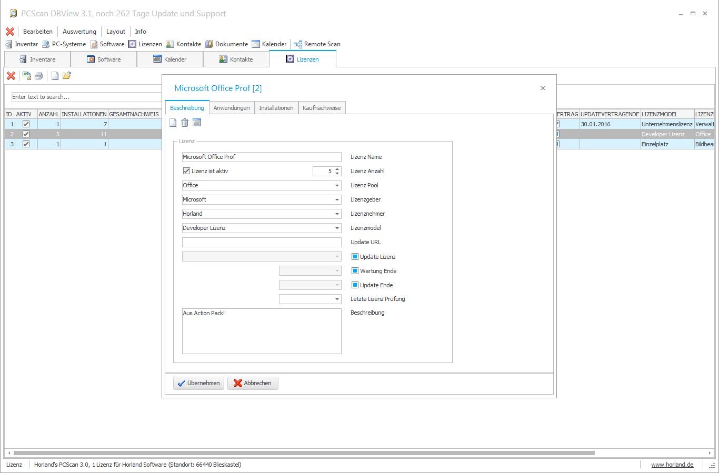Expand the Lizenzmodel dropdown

337,228
